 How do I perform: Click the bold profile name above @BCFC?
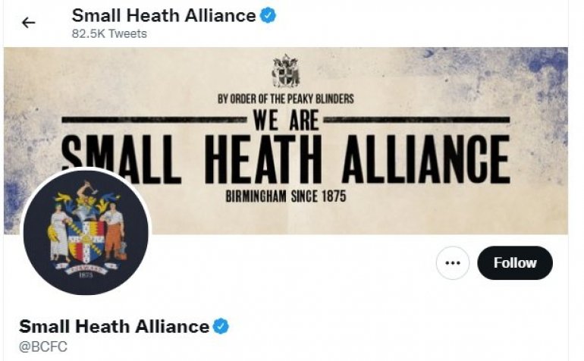pyautogui.click(x=114, y=326)
